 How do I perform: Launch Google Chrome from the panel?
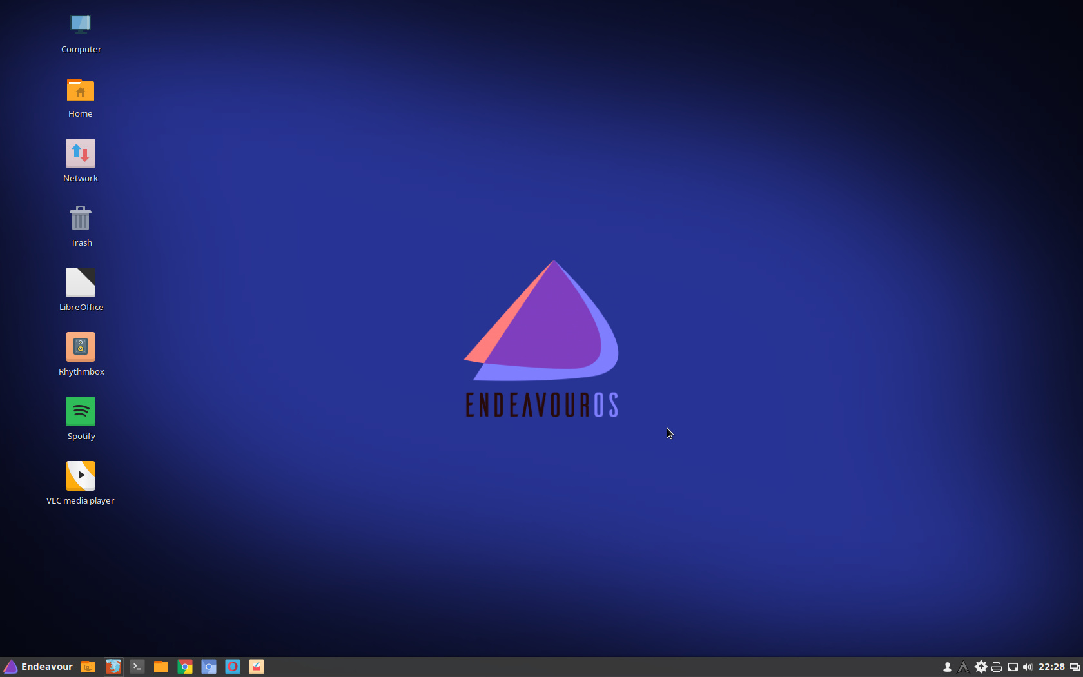[x=185, y=667]
